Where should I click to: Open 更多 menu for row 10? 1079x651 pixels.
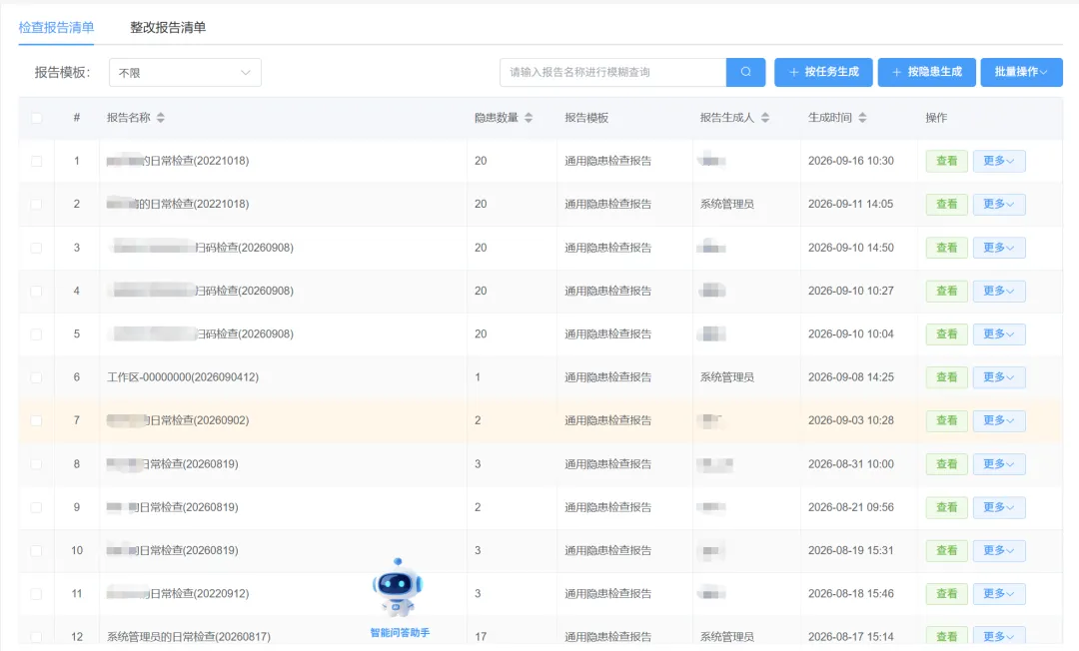coord(998,550)
